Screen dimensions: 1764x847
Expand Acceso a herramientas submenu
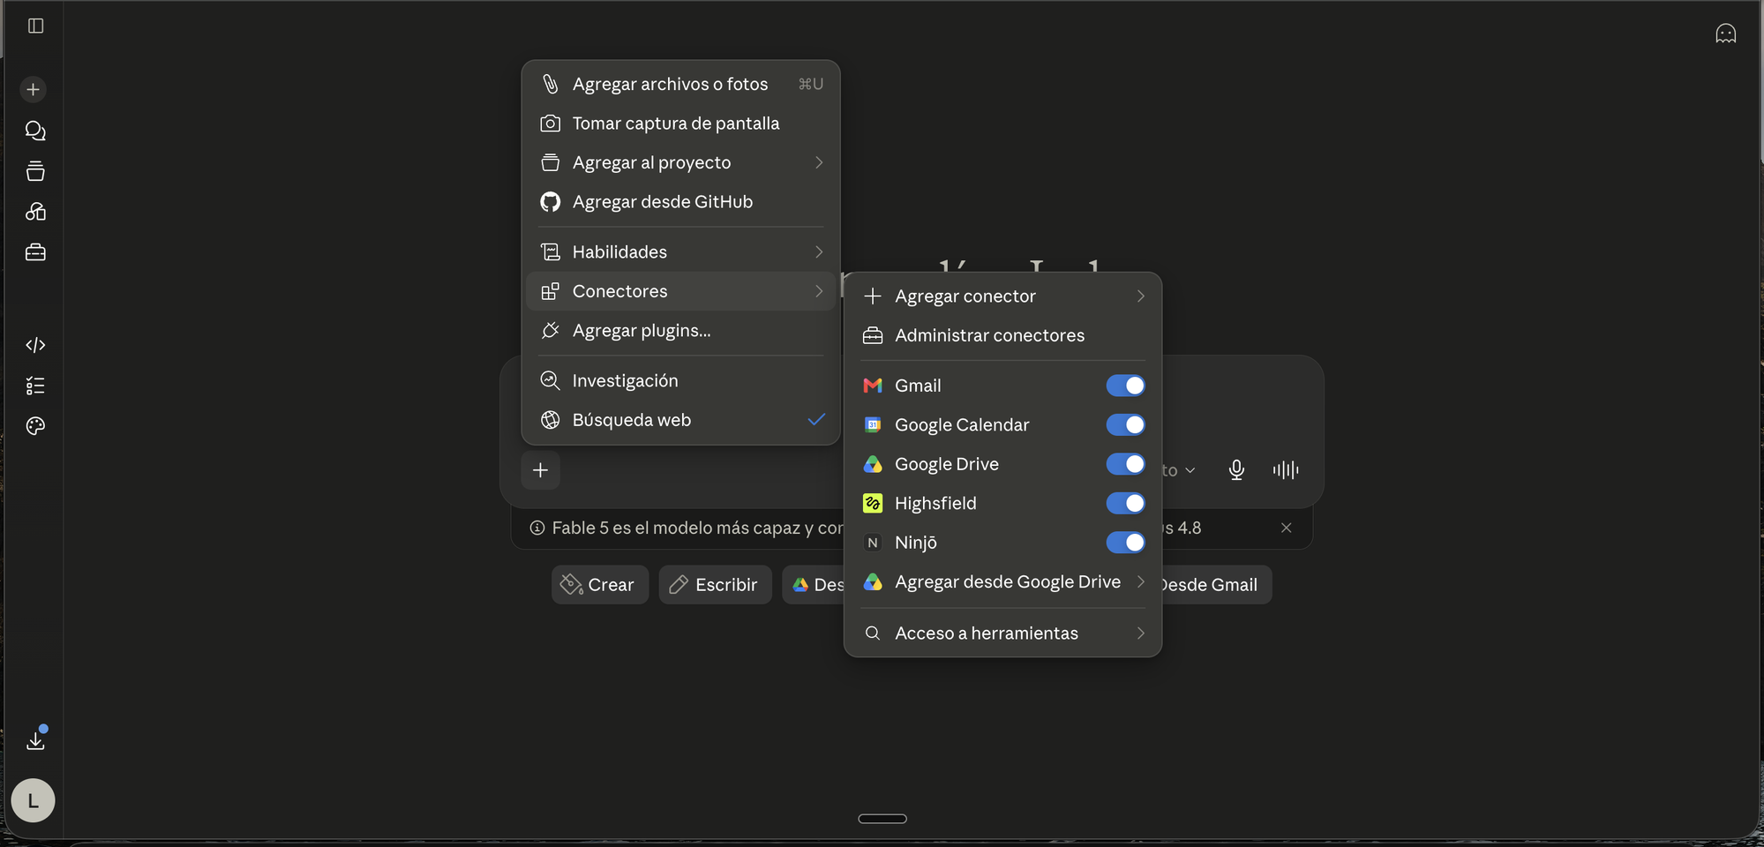coord(1002,633)
